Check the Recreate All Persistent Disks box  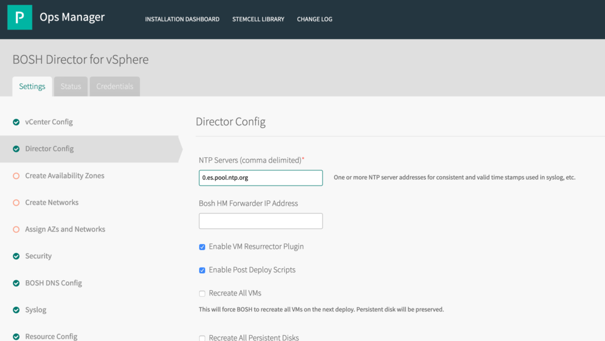tap(202, 337)
